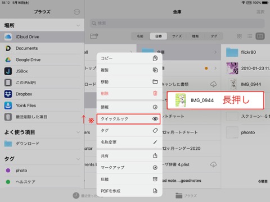
Task: Choose 削除 from the context menu
Action: click(x=129, y=93)
